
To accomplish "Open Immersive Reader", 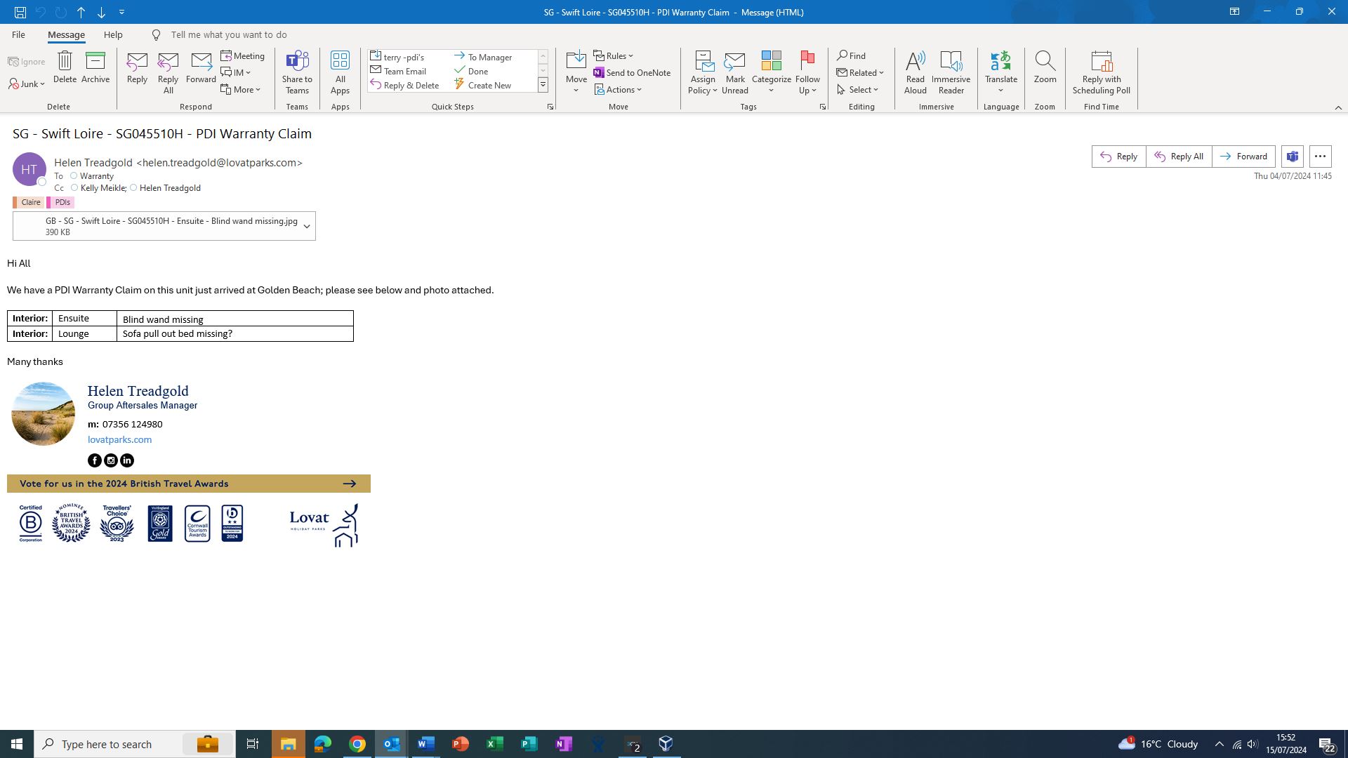I will (x=951, y=62).
